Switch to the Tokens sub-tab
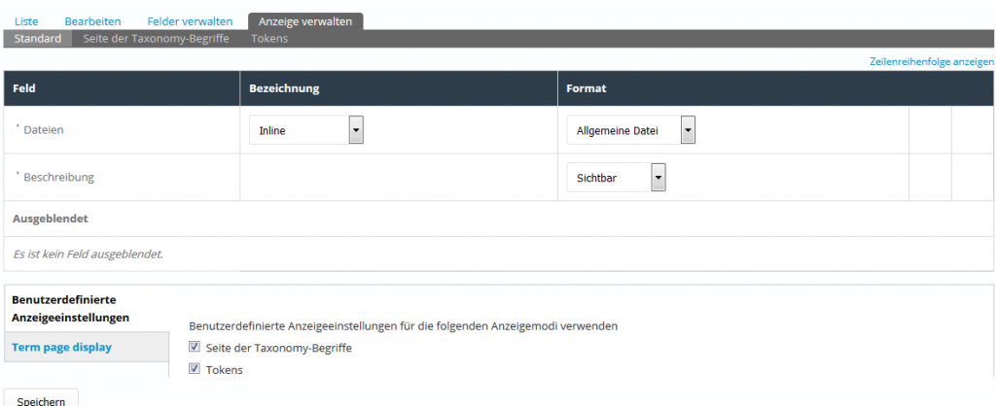The image size is (996, 406). point(269,39)
